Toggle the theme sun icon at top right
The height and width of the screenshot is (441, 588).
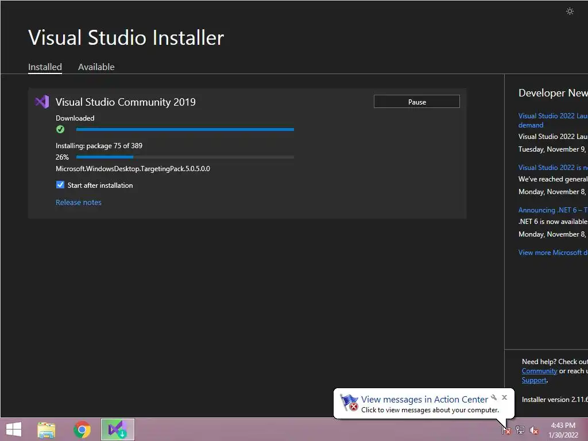[x=570, y=11]
